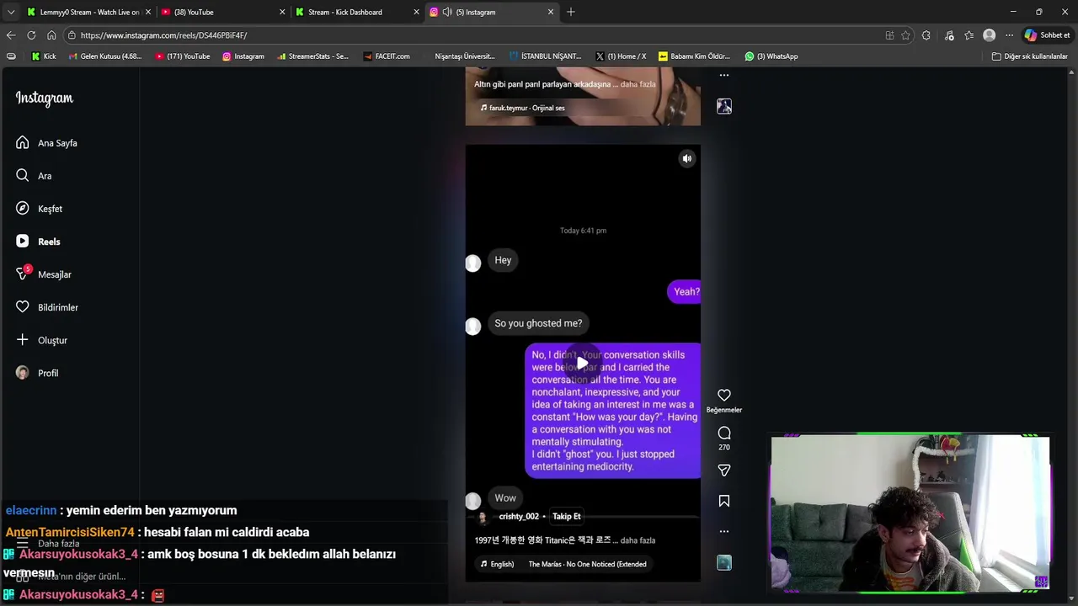Open browser extensions puzzle icon

point(926,35)
